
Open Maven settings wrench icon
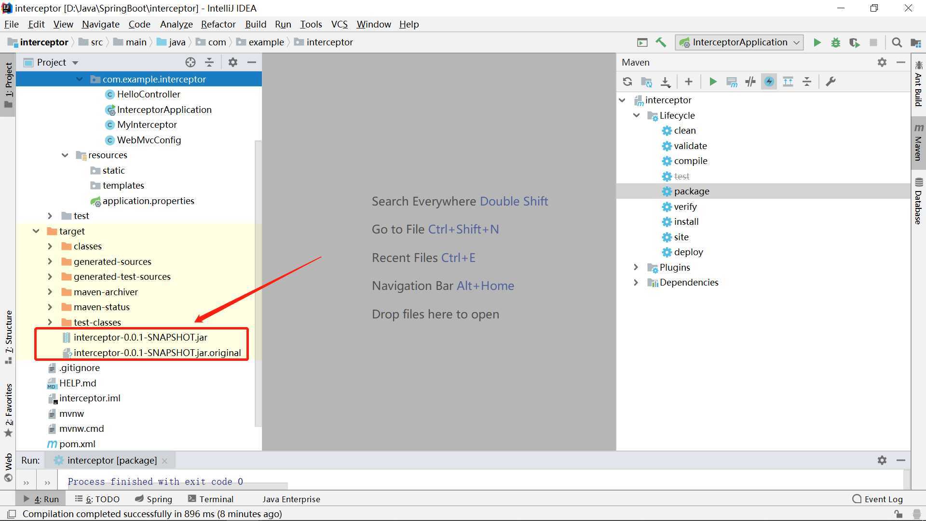click(830, 82)
